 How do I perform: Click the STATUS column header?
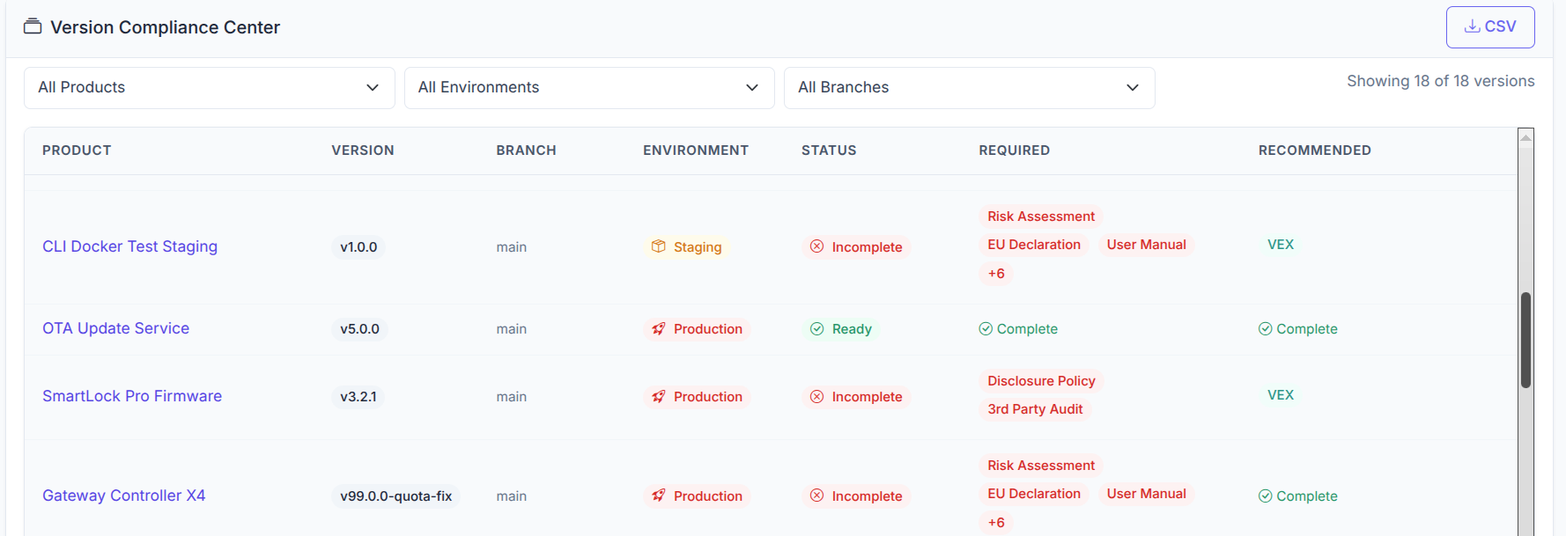pos(829,151)
